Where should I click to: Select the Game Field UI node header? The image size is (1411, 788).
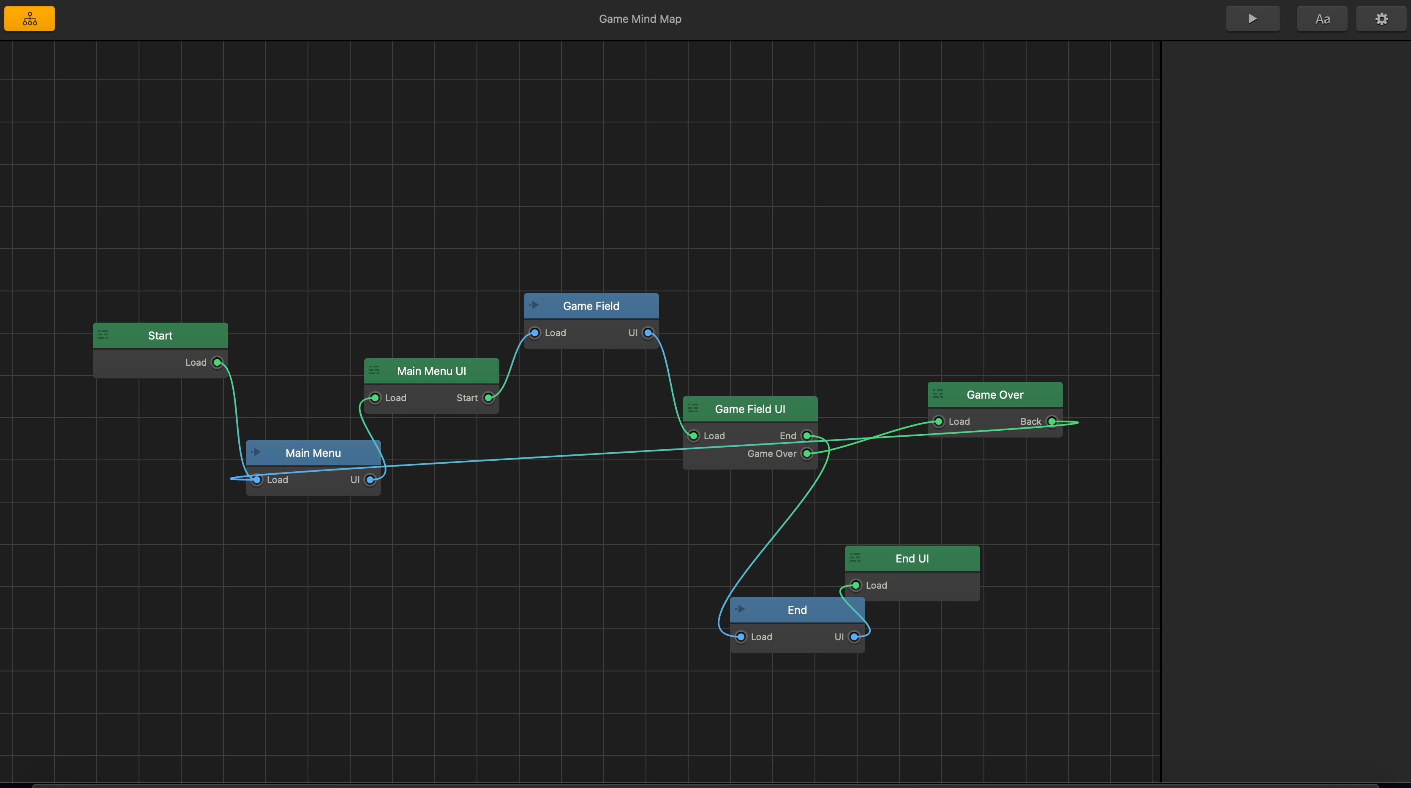tap(749, 409)
